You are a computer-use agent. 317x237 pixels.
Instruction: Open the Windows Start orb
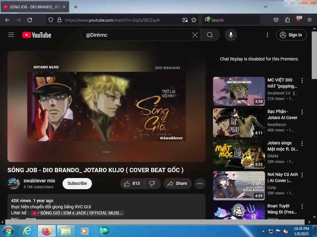pos(8,231)
